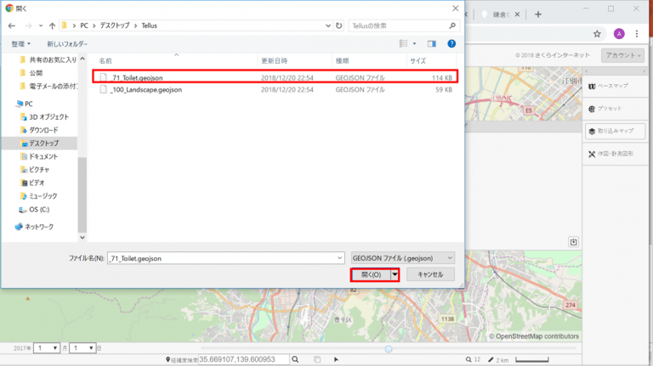Click PC in the breadcrumb path
The image size is (653, 366).
click(84, 25)
